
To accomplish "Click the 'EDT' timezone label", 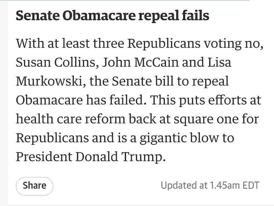I will click(x=251, y=186).
